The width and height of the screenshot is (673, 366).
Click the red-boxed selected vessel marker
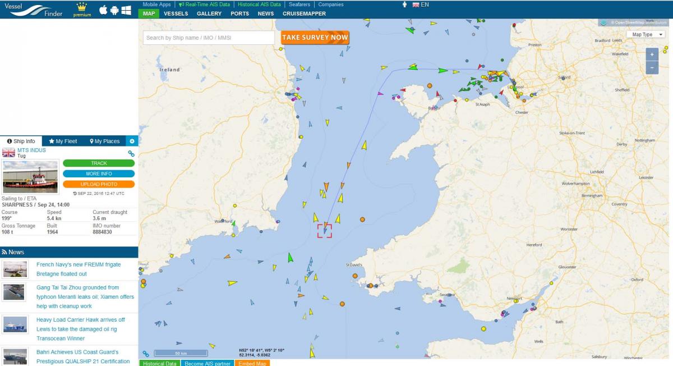(x=325, y=230)
